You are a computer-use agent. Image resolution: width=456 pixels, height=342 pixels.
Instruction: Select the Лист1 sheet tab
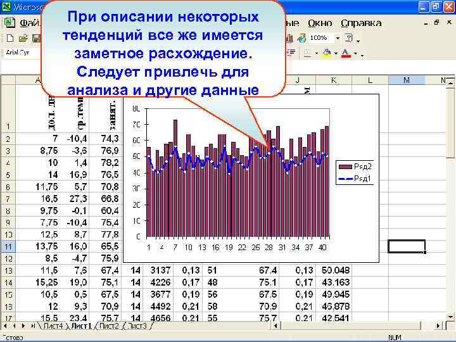pyautogui.click(x=81, y=326)
